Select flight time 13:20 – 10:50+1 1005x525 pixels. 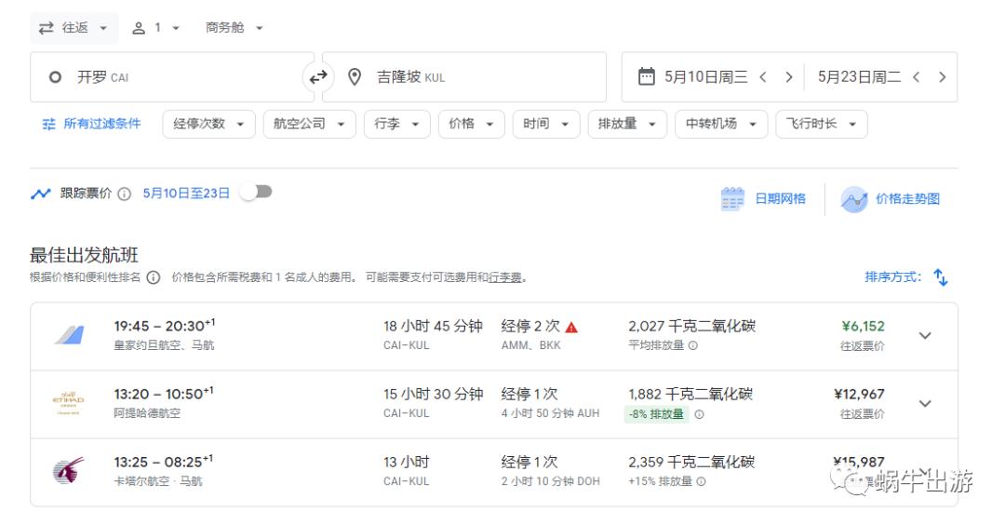(x=164, y=394)
